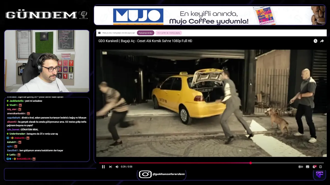
Task: Click the emote next to tolg_atar
Action: (x=20, y=109)
